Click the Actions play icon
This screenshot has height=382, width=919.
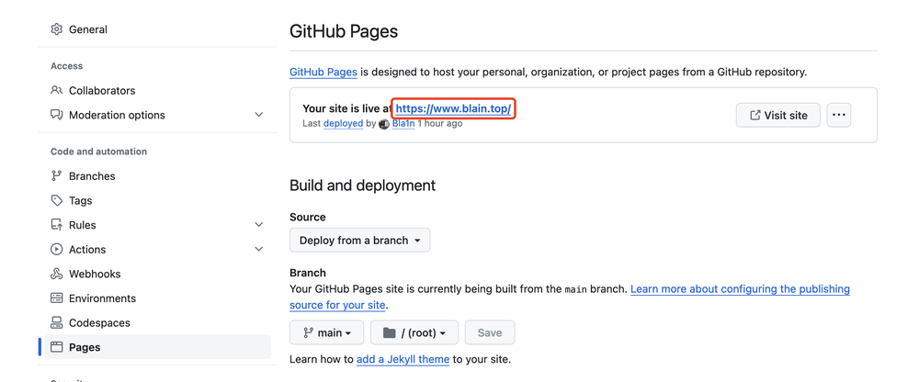click(56, 250)
